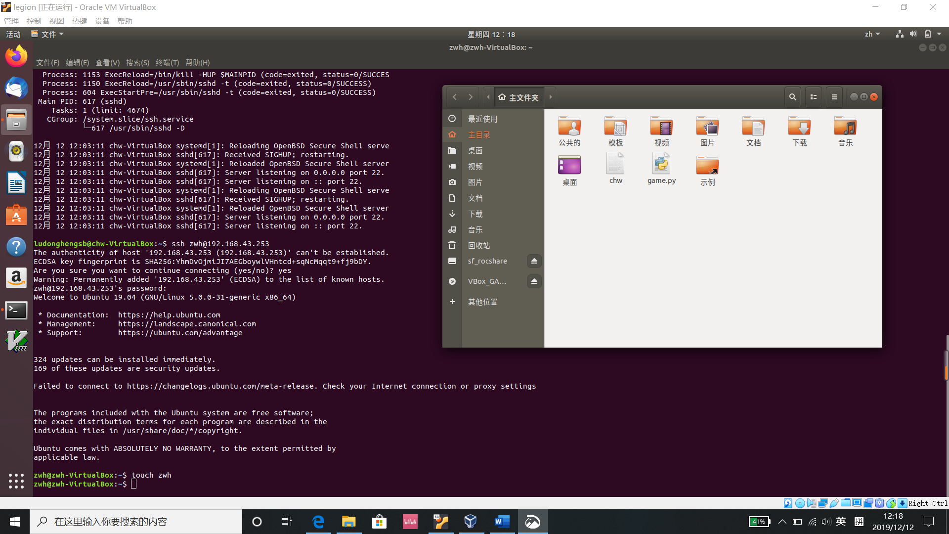Open the file manager hamburger menu
The width and height of the screenshot is (949, 534).
(834, 97)
